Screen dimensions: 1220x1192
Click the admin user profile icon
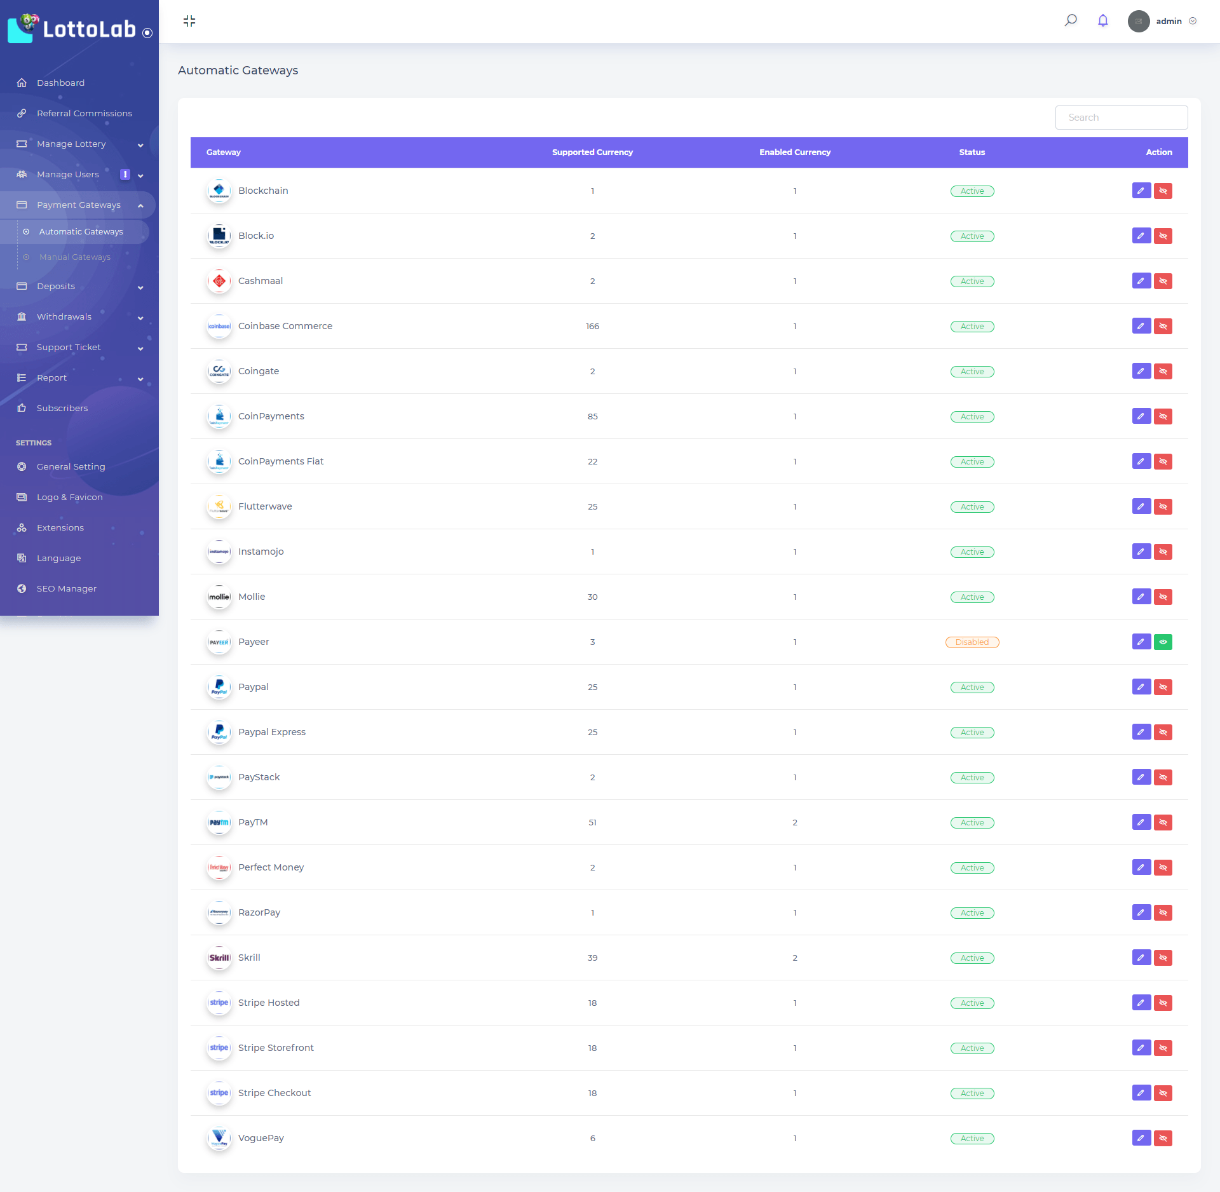click(1141, 21)
